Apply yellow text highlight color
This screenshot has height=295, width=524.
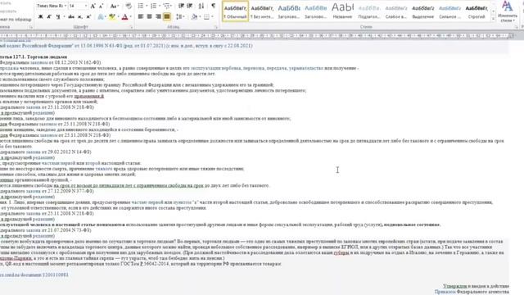(x=112, y=16)
